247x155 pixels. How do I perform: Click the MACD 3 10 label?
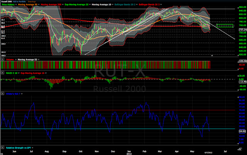12,73
